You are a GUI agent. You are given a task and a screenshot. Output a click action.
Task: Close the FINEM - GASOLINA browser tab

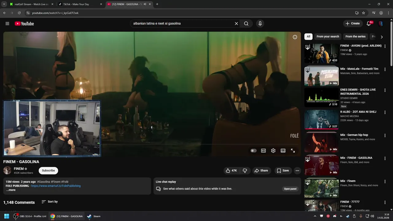150,4
